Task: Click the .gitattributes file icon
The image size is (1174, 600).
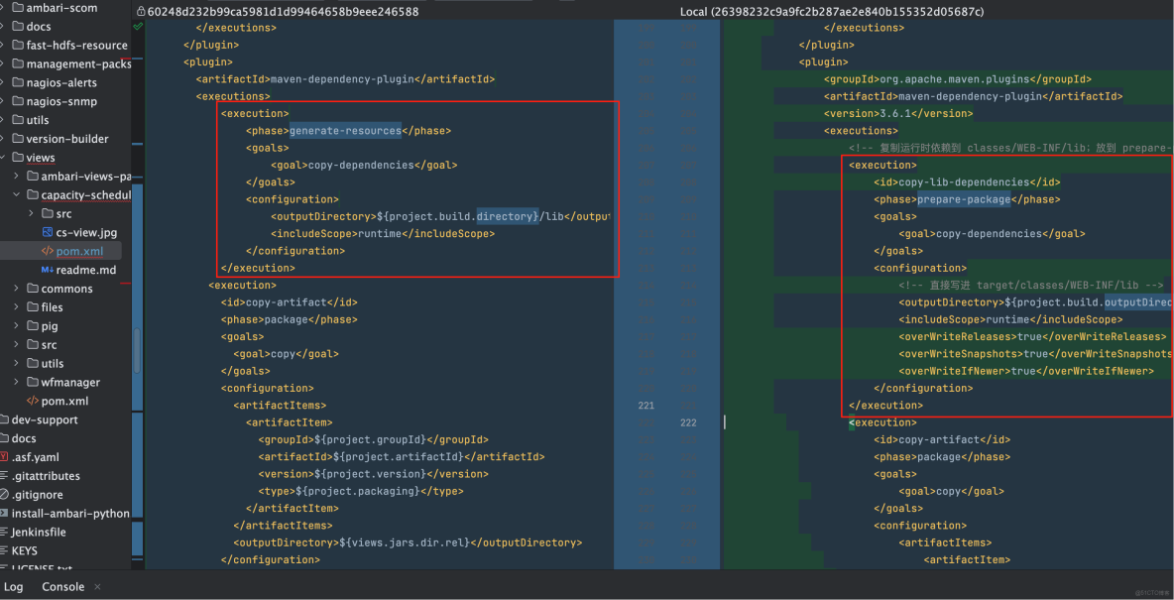Action: click(x=4, y=476)
